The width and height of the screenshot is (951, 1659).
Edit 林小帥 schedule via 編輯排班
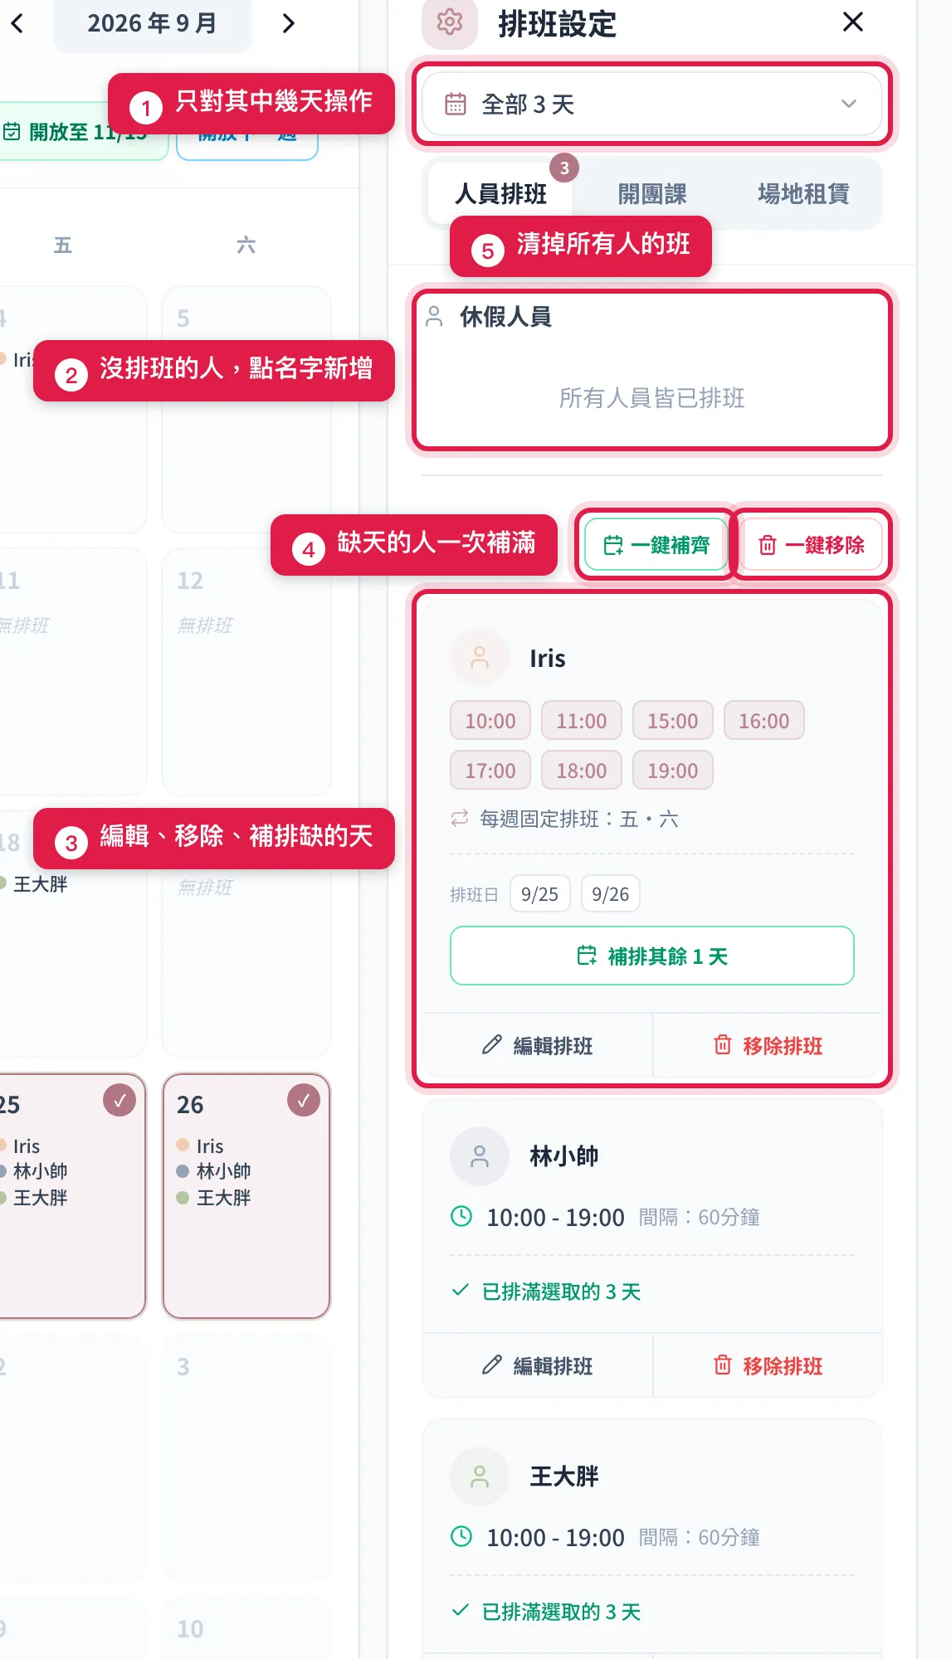538,1365
